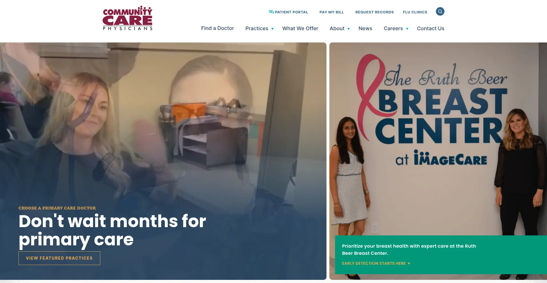Open the What We Offer menu item
The width and height of the screenshot is (547, 283).
pos(300,28)
